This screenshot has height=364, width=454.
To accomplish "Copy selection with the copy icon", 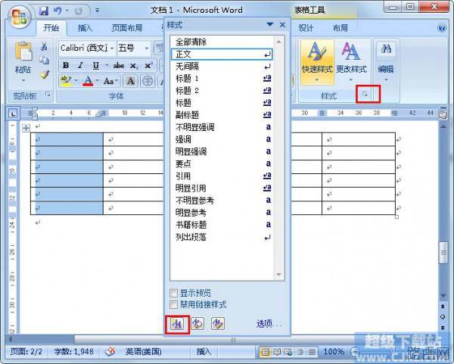I will (45, 61).
